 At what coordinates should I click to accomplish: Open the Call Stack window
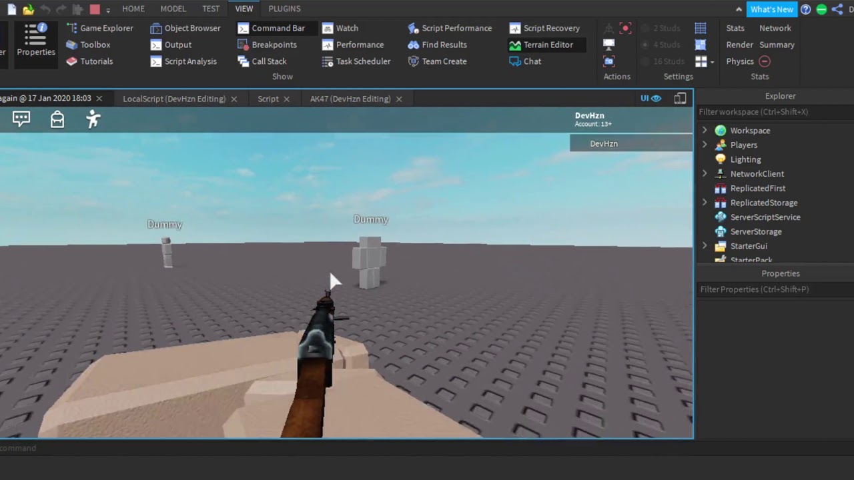pyautogui.click(x=262, y=61)
